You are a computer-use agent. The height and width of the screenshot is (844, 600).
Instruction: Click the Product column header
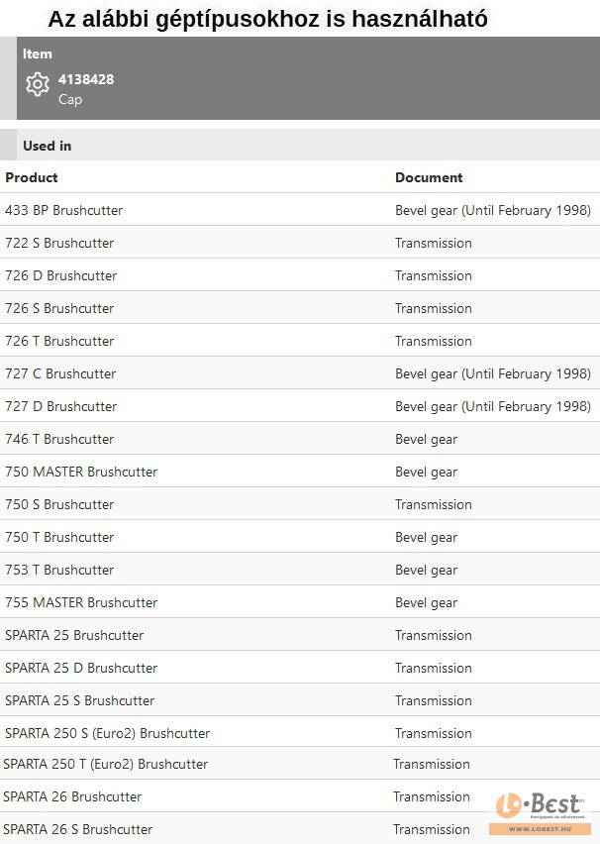pos(32,177)
